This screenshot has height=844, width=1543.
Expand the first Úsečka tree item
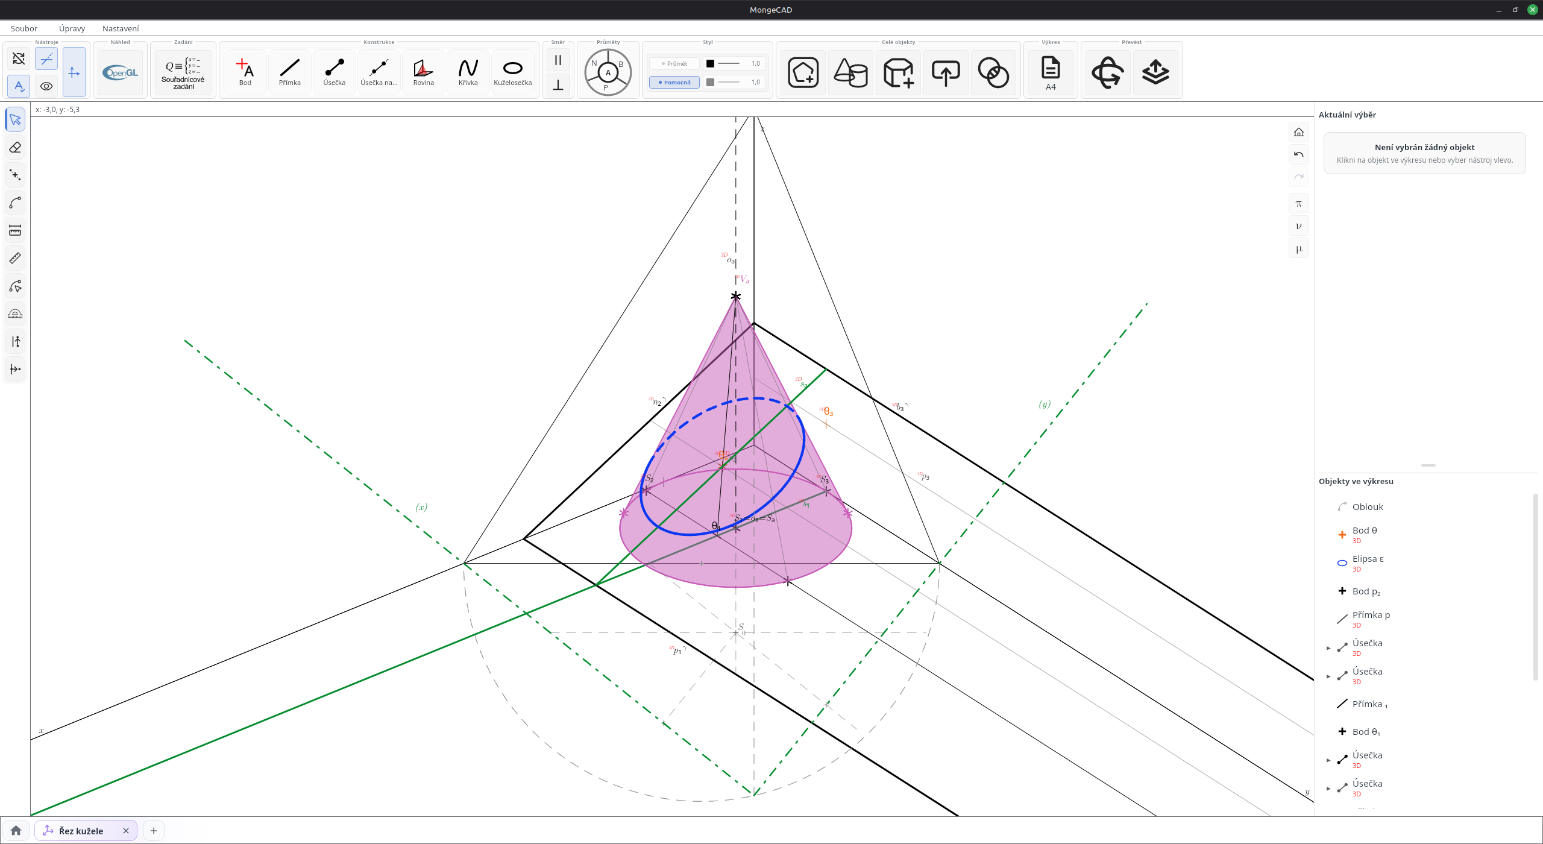1328,648
